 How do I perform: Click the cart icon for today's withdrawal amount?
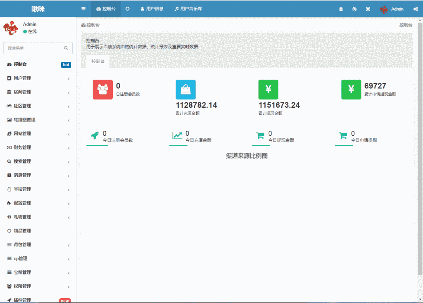[x=261, y=134]
